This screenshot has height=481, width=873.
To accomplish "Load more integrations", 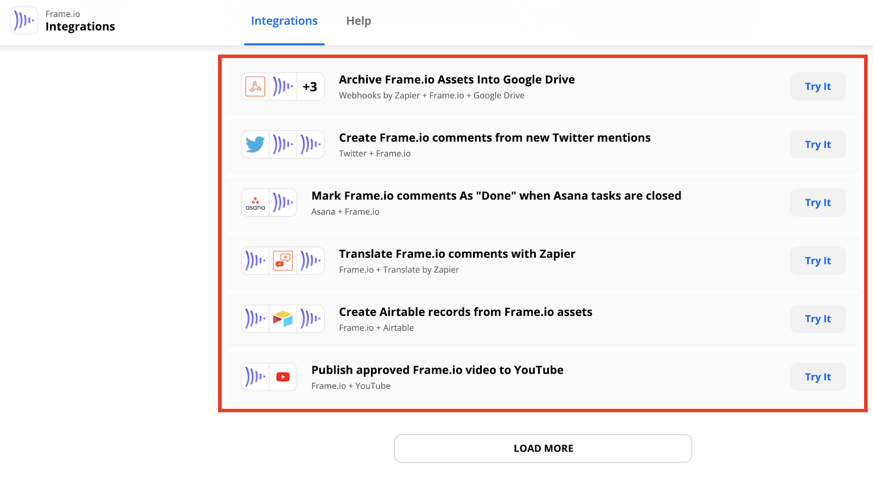I will tap(543, 448).
